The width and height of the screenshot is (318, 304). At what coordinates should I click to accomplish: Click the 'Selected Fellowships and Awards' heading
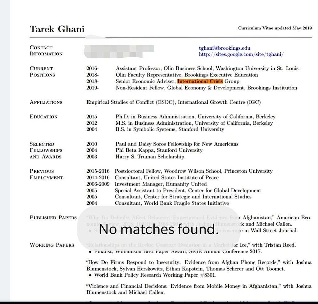pos(46,150)
